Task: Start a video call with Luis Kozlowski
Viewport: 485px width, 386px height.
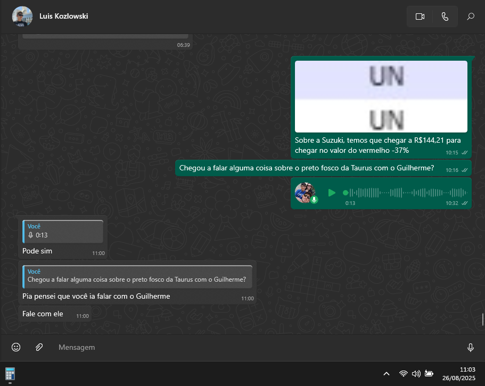Action: (420, 17)
